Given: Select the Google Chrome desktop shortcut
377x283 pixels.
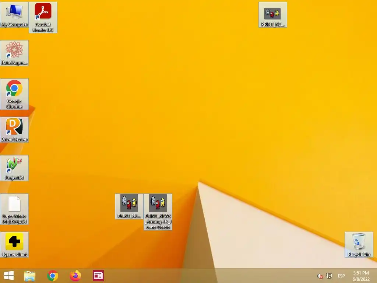Looking at the screenshot, I should 14,94.
